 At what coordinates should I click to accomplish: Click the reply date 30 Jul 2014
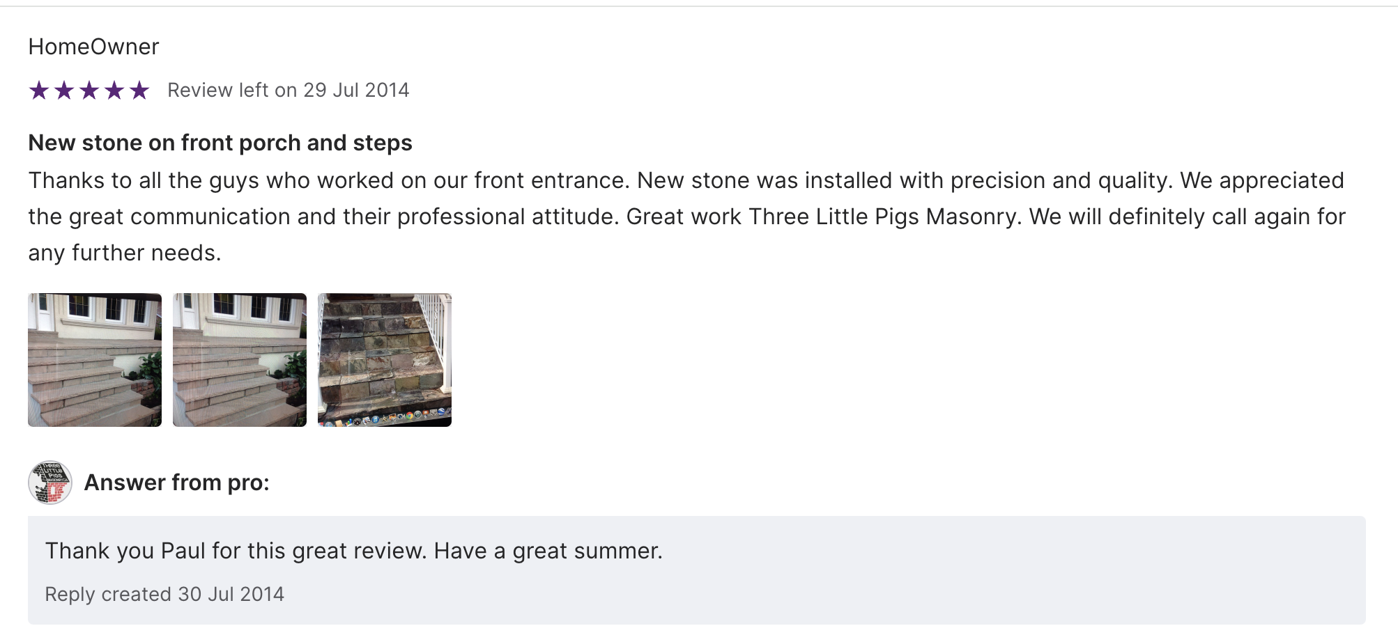tap(231, 594)
